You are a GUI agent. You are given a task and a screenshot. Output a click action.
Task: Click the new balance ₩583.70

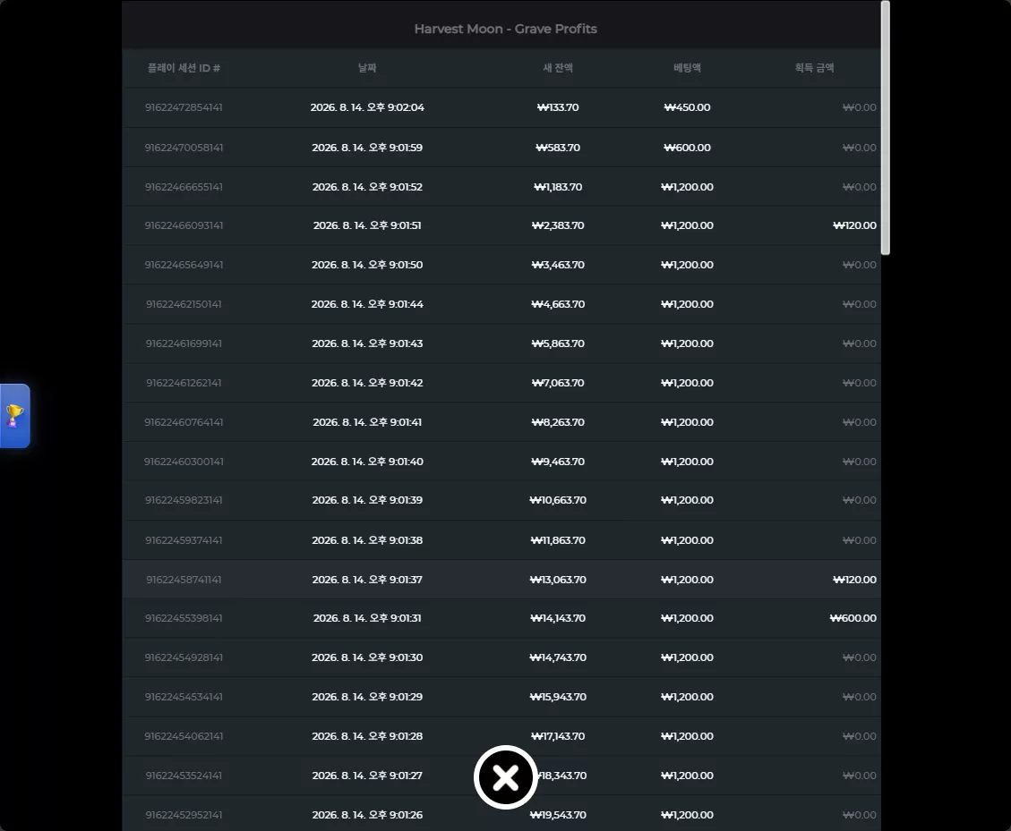coord(558,148)
